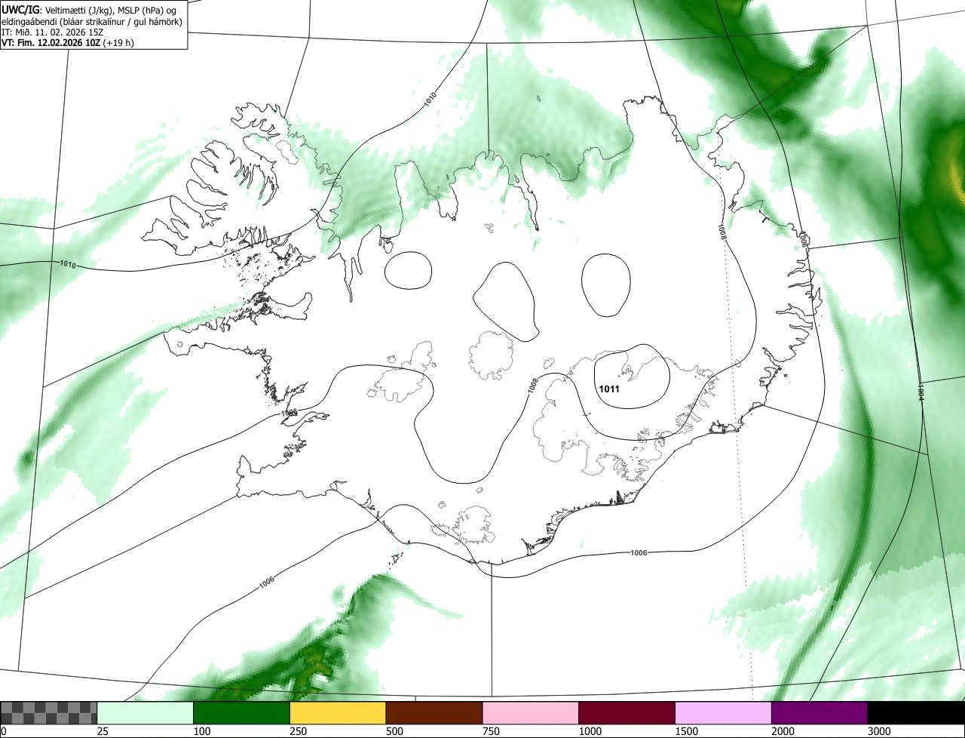Click the legend value '1500'
The image size is (965, 738).
point(687,731)
